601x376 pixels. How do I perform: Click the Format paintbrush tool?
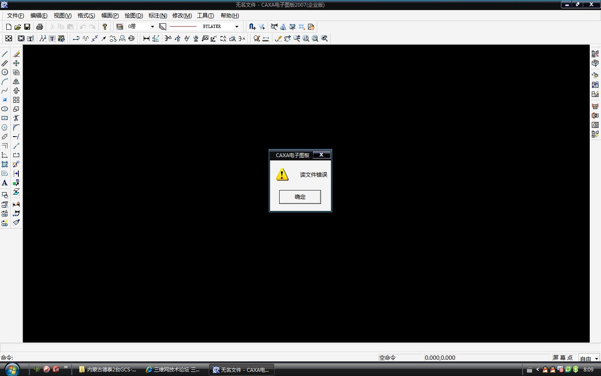[x=16, y=223]
